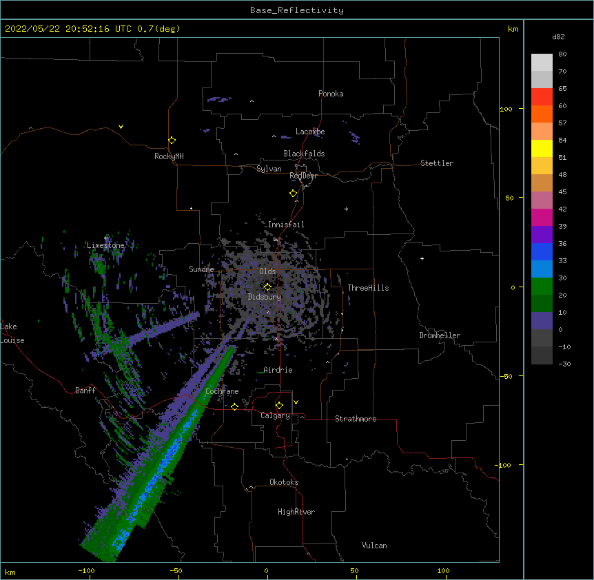Click the green swatch for 30 dBZ
This screenshot has height=580, width=594.
542,287
